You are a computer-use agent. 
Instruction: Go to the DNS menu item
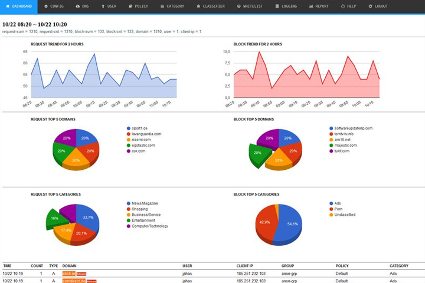[82, 6]
